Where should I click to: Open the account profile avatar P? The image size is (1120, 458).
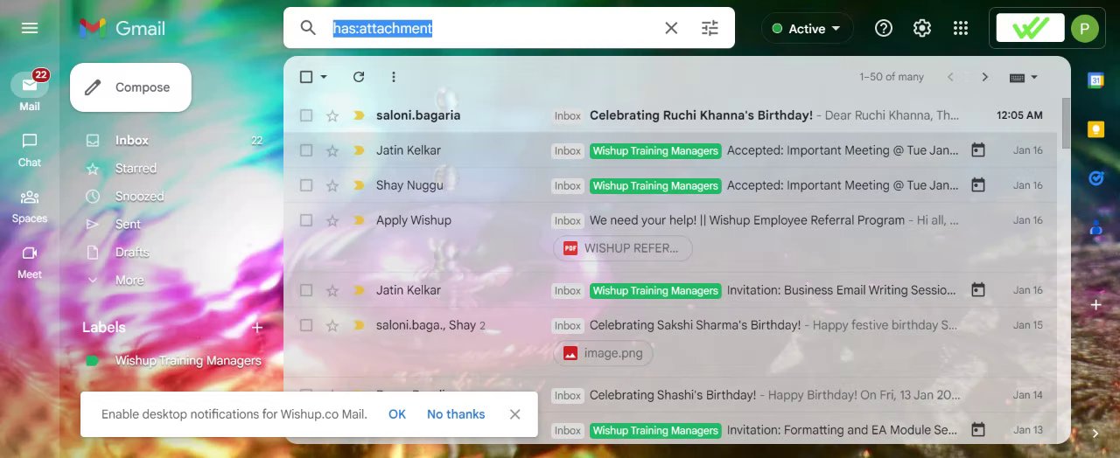tap(1085, 28)
